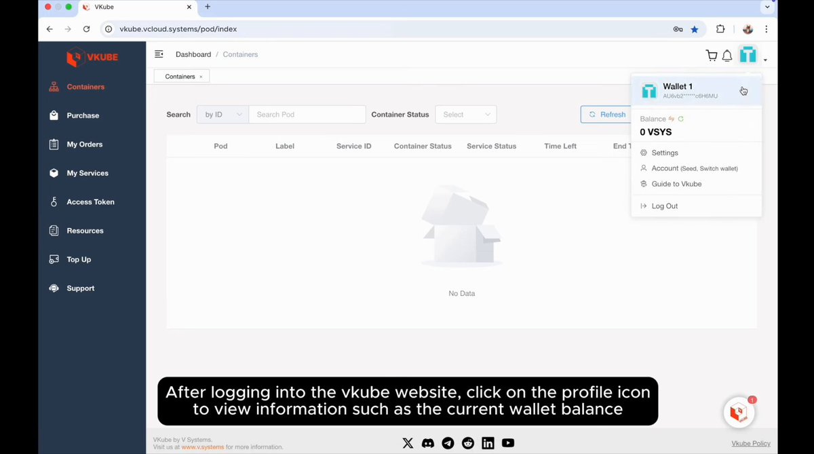Screen dimensions: 814x454
Task: Select Account (Seed, Switch wallet) entry
Action: 695,168
